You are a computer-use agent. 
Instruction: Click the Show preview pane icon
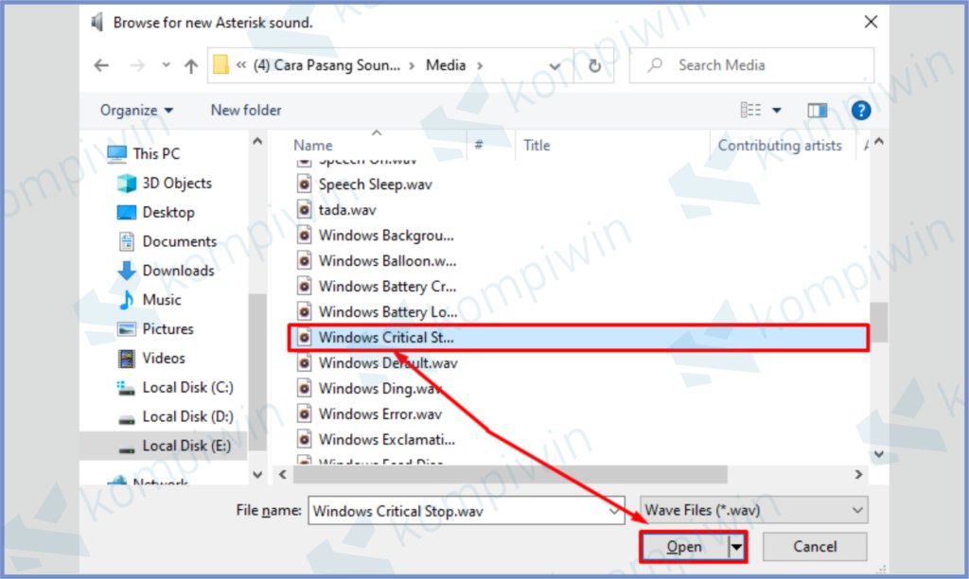[x=817, y=110]
